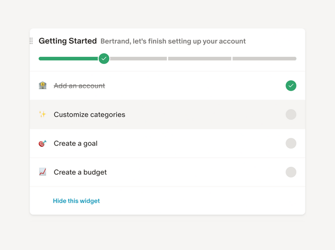Hide this widget using the link
The width and height of the screenshot is (335, 250).
(76, 201)
